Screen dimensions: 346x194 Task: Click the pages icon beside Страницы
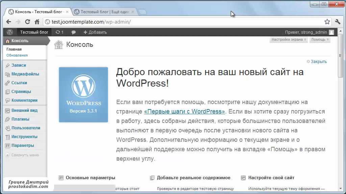[x=7, y=92]
